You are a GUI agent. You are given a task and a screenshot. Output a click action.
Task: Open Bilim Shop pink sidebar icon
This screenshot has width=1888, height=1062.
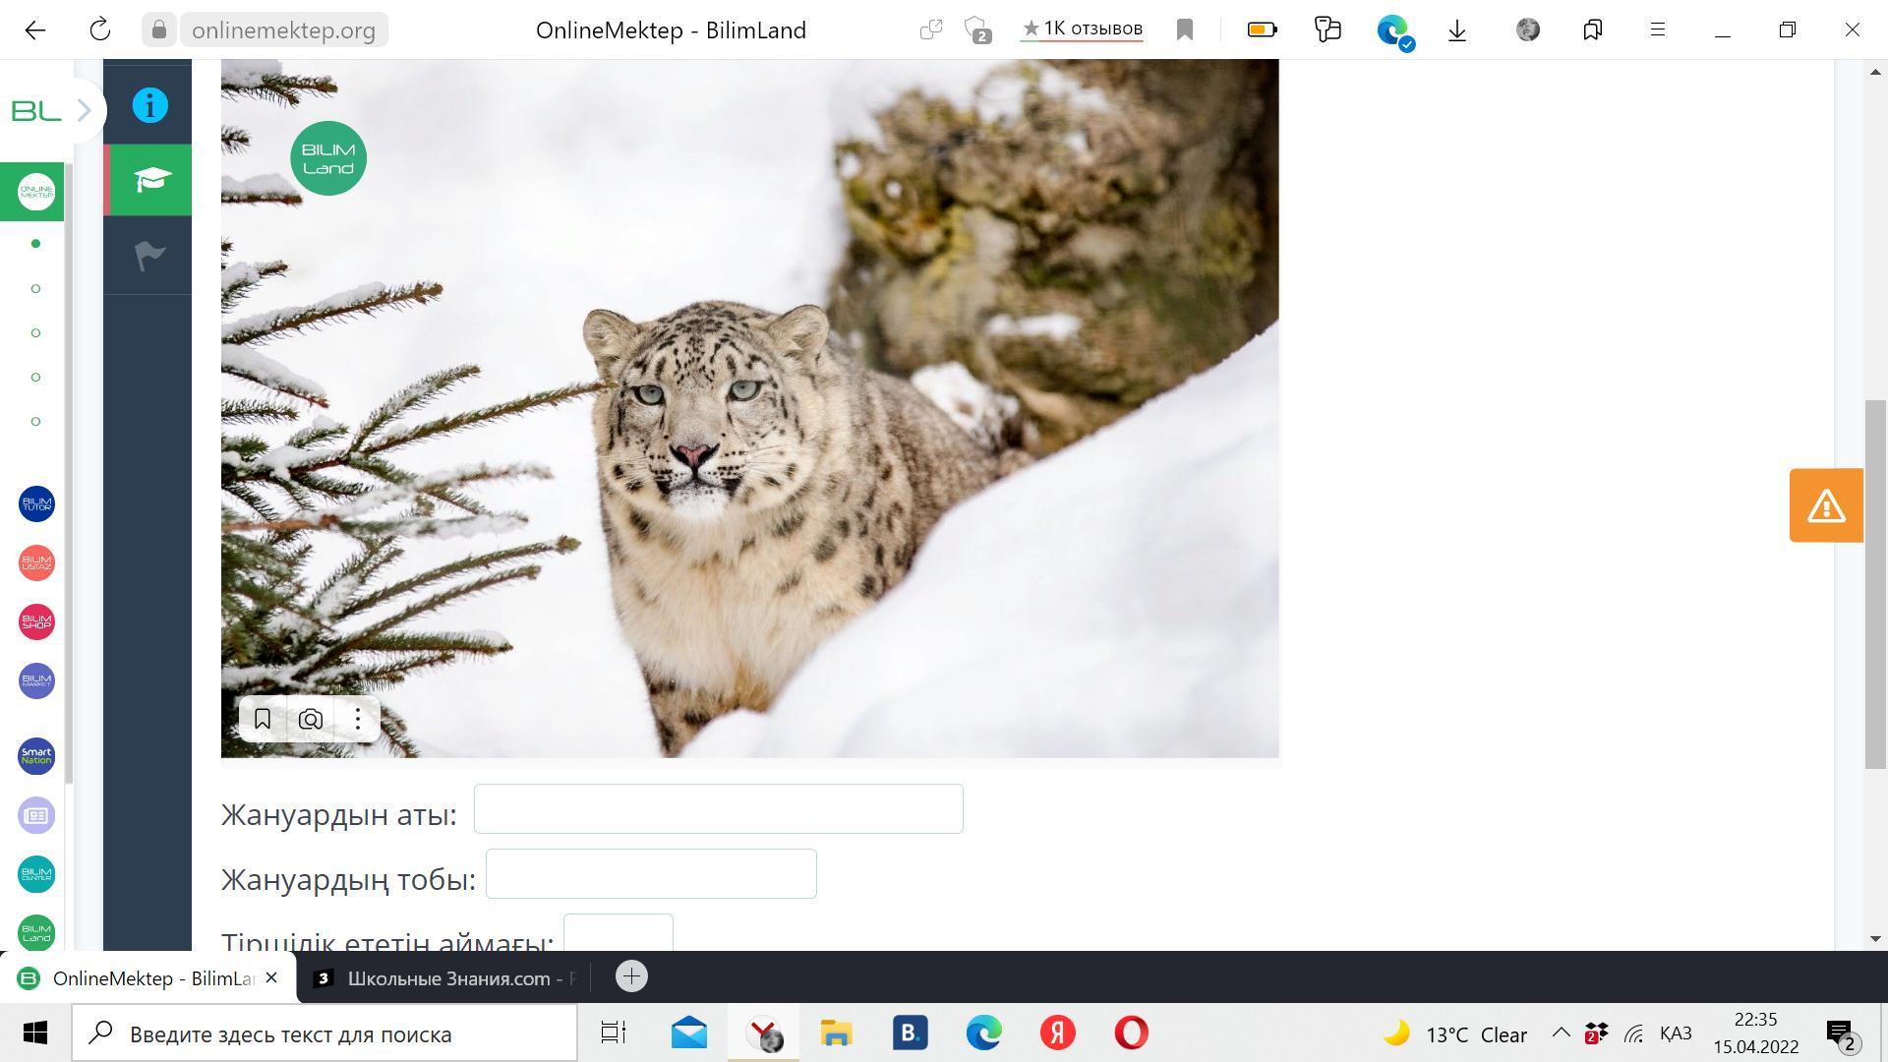(36, 622)
